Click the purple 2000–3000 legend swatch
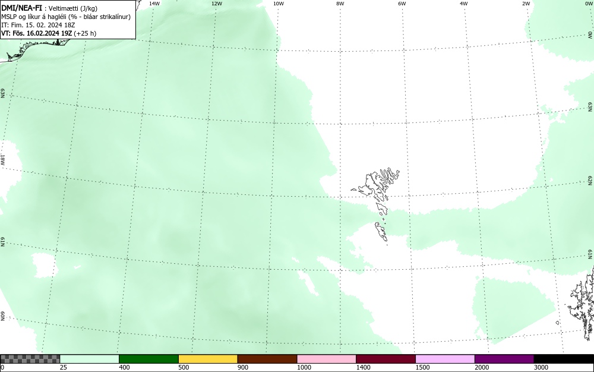Image resolution: width=594 pixels, height=372 pixels. tap(504, 359)
